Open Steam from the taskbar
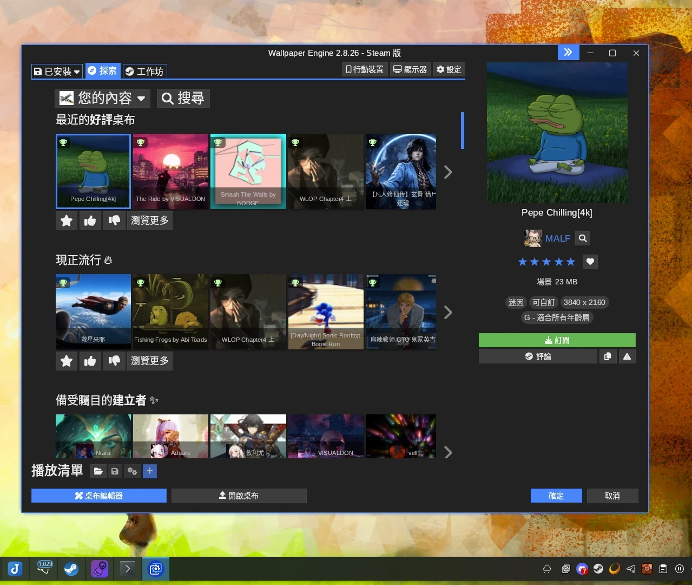Image resolution: width=692 pixels, height=585 pixels. tap(71, 569)
